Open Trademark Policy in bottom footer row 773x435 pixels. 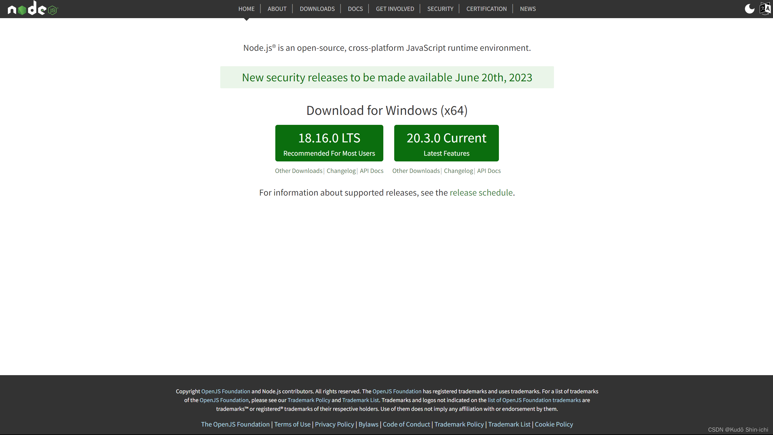click(x=459, y=424)
